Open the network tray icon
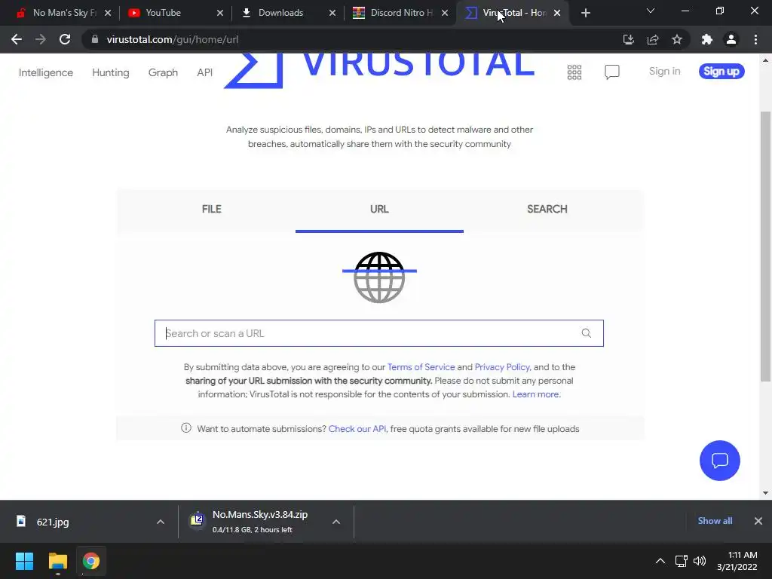Screen dimensions: 772x579 [681, 561]
